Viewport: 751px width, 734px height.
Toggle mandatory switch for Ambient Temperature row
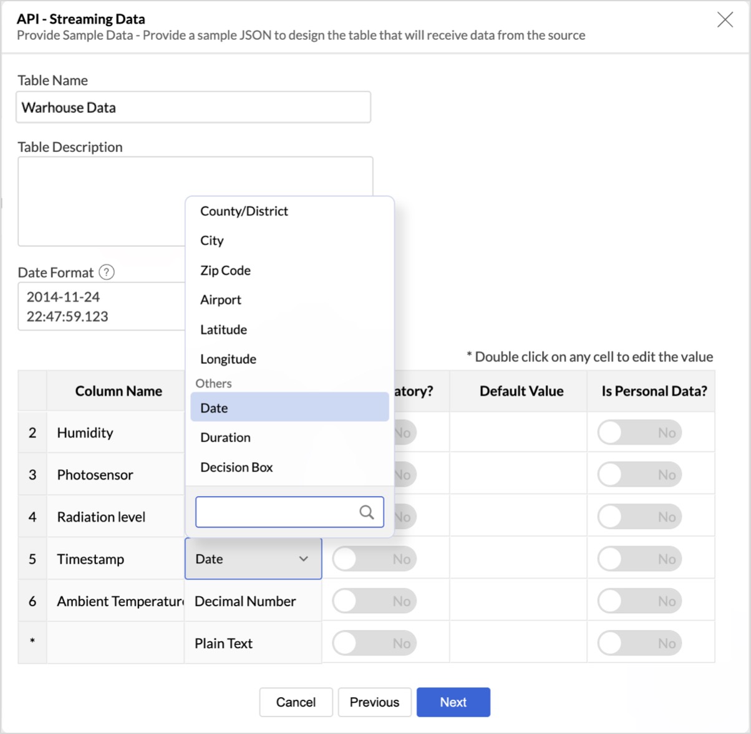coord(374,601)
